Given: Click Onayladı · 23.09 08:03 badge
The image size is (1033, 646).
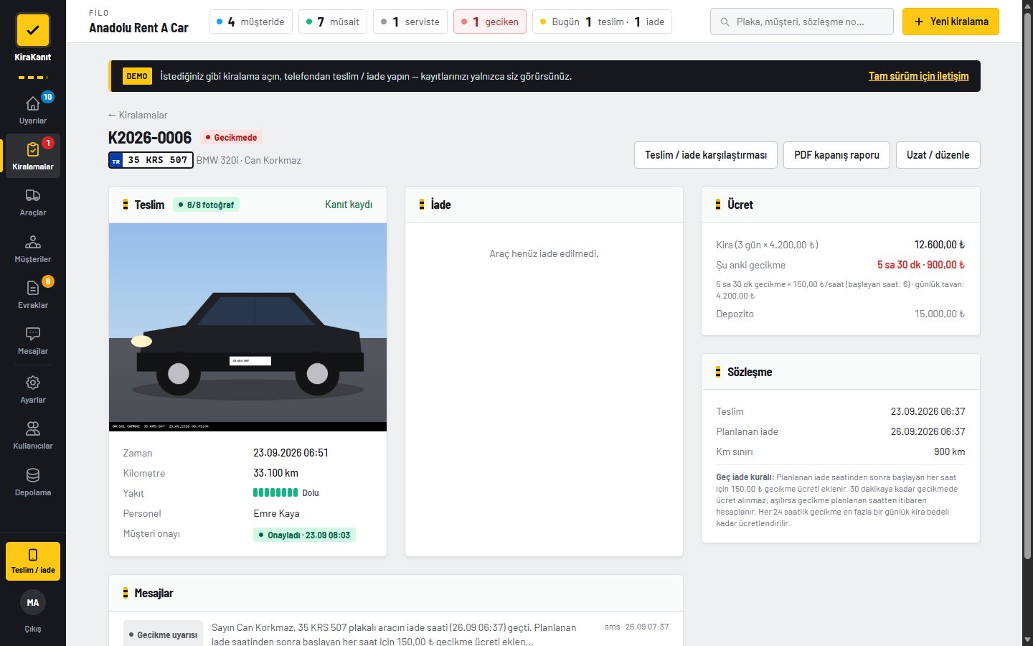Looking at the screenshot, I should point(304,535).
